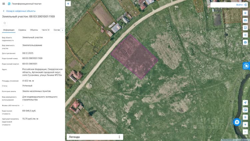Add parcel to favorites with the star
This screenshot has height=141, width=250.
pyautogui.click(x=5, y=23)
